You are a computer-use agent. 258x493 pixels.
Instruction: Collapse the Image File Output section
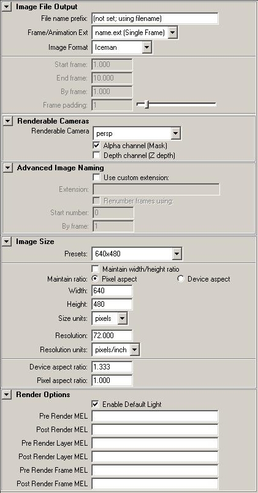point(7,7)
